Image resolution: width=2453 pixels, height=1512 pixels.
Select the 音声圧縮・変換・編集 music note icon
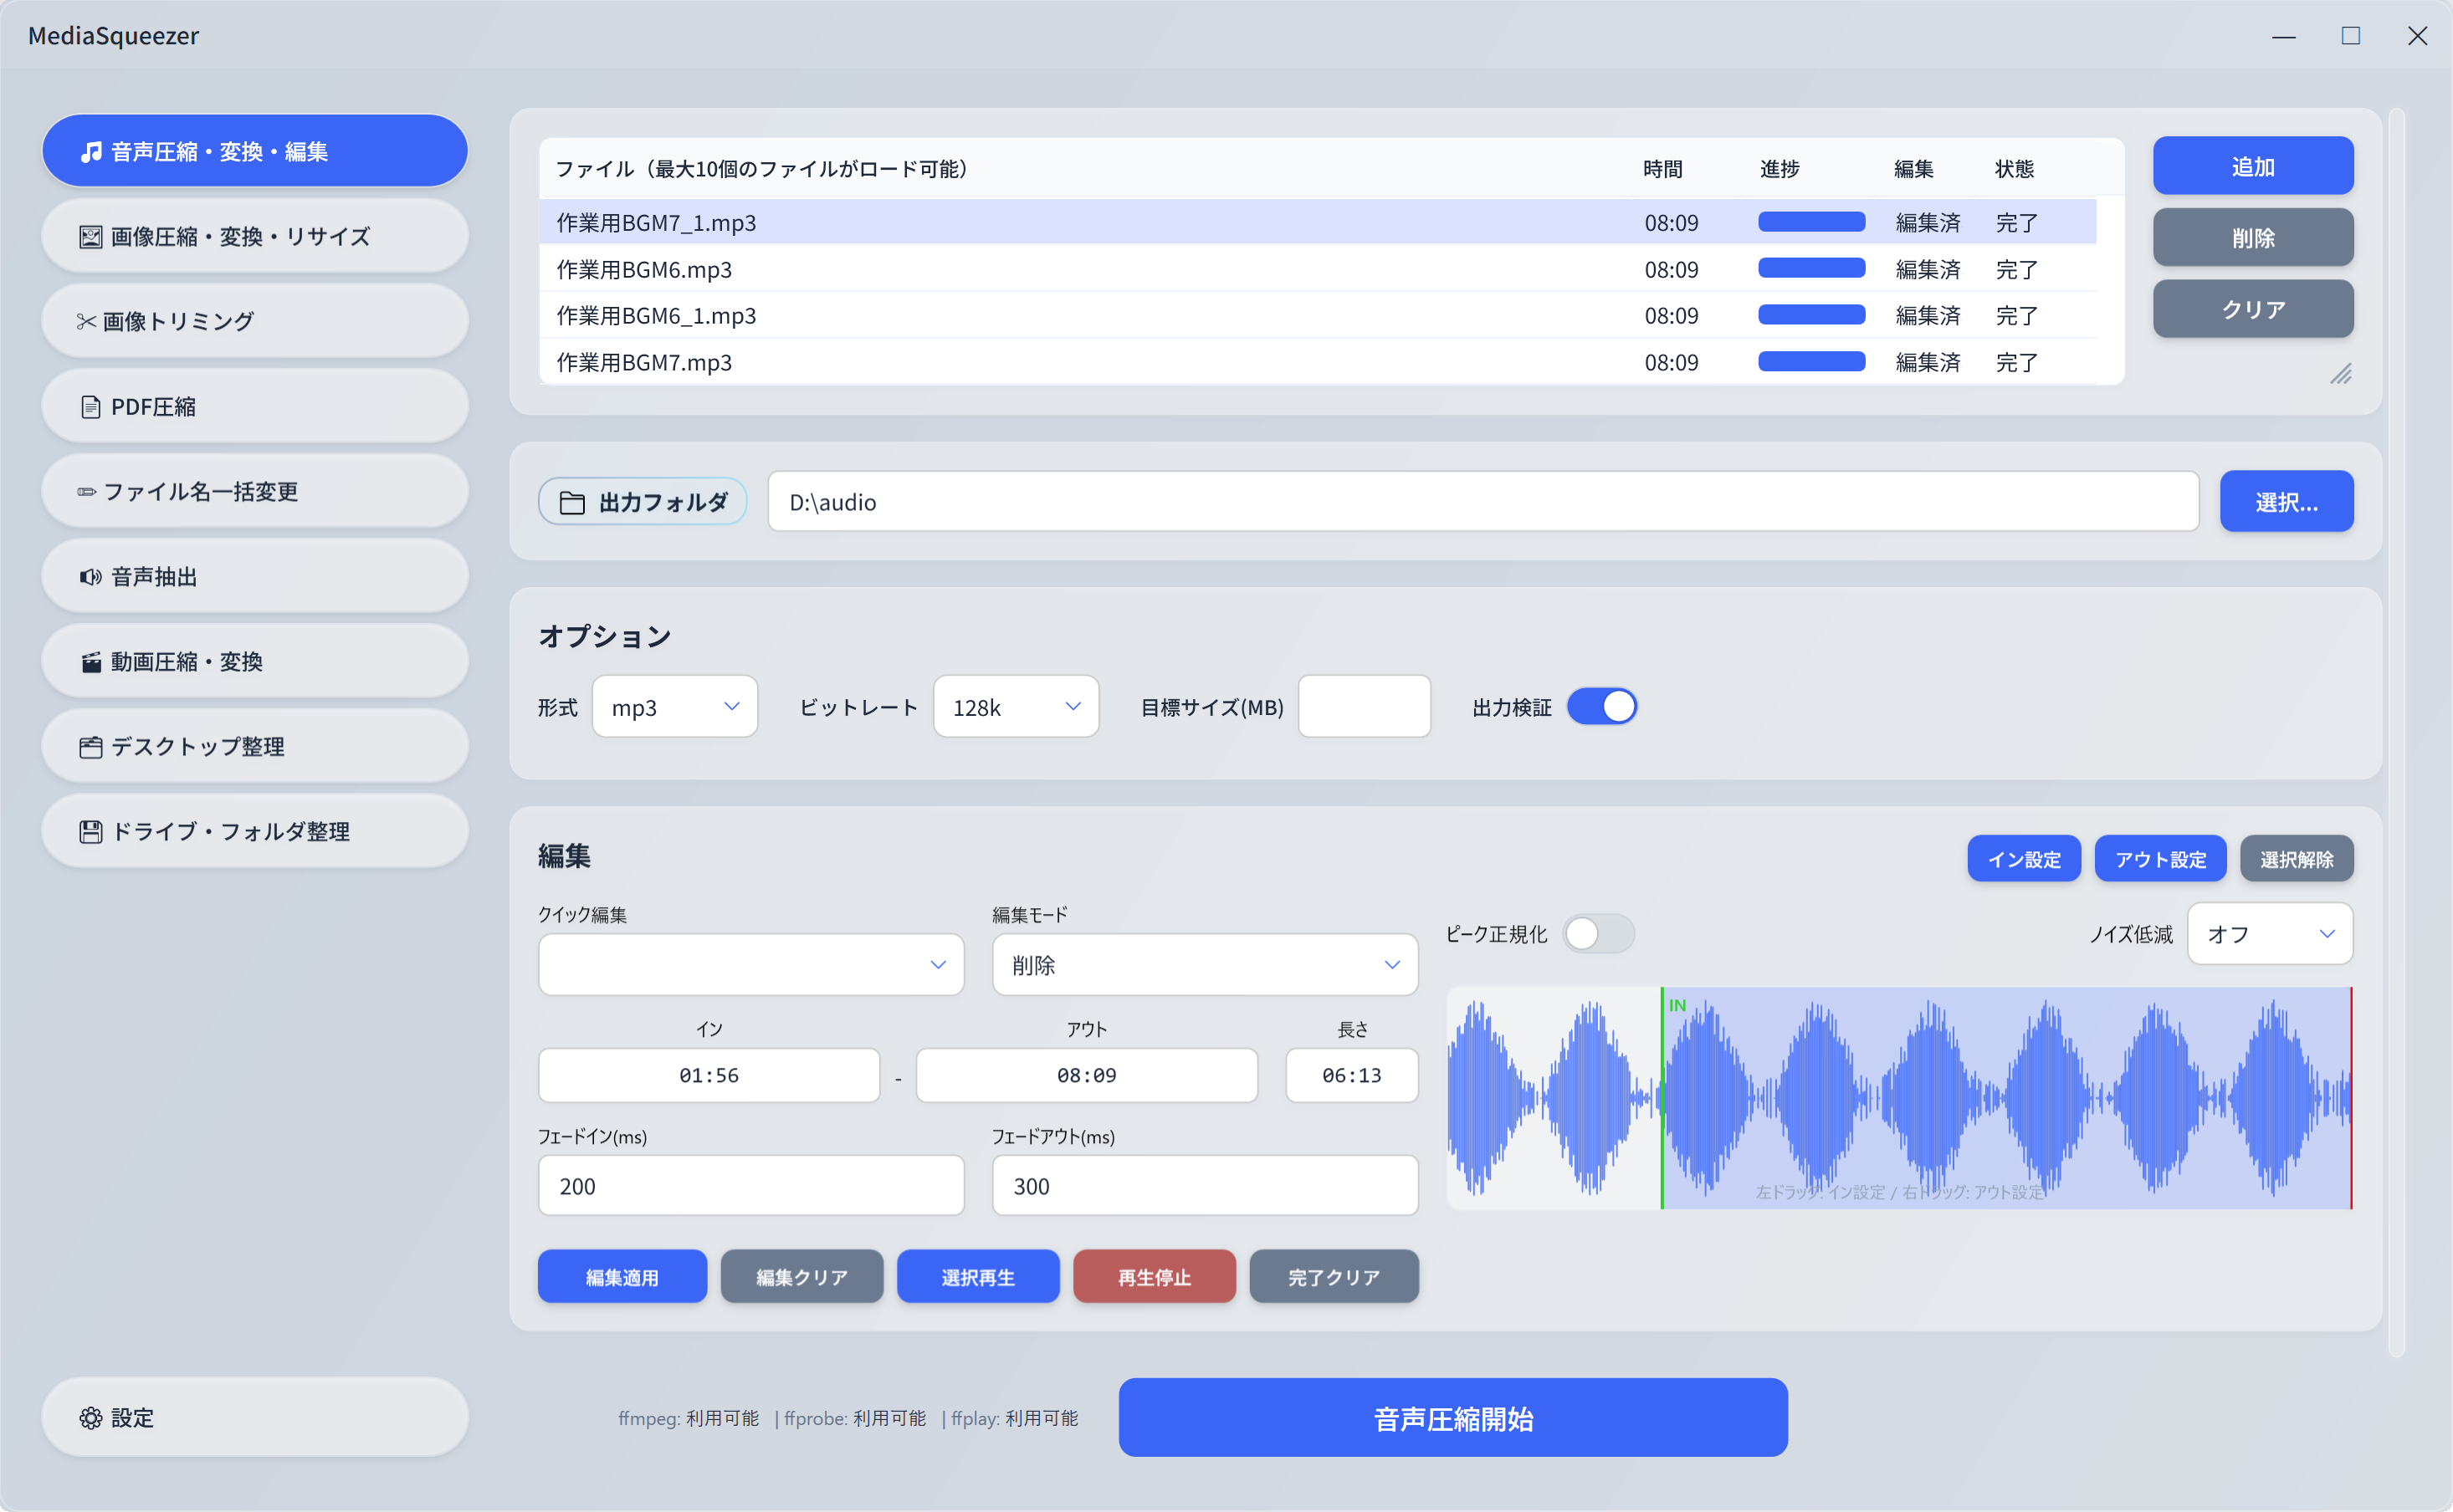(x=90, y=152)
